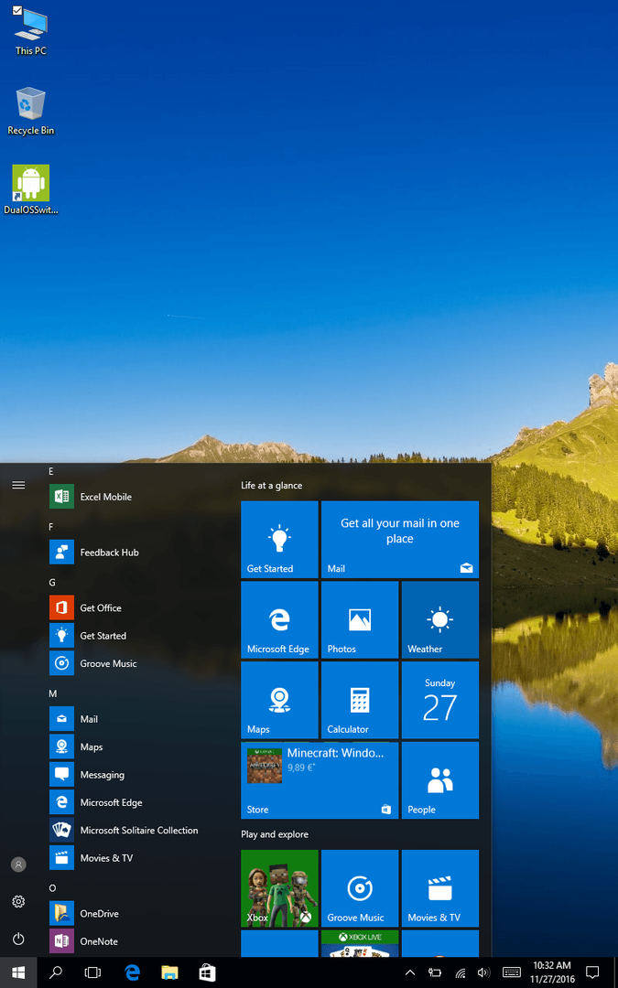Select the DualOSSwitch Android shortcut
The width and height of the screenshot is (618, 988).
[30, 189]
